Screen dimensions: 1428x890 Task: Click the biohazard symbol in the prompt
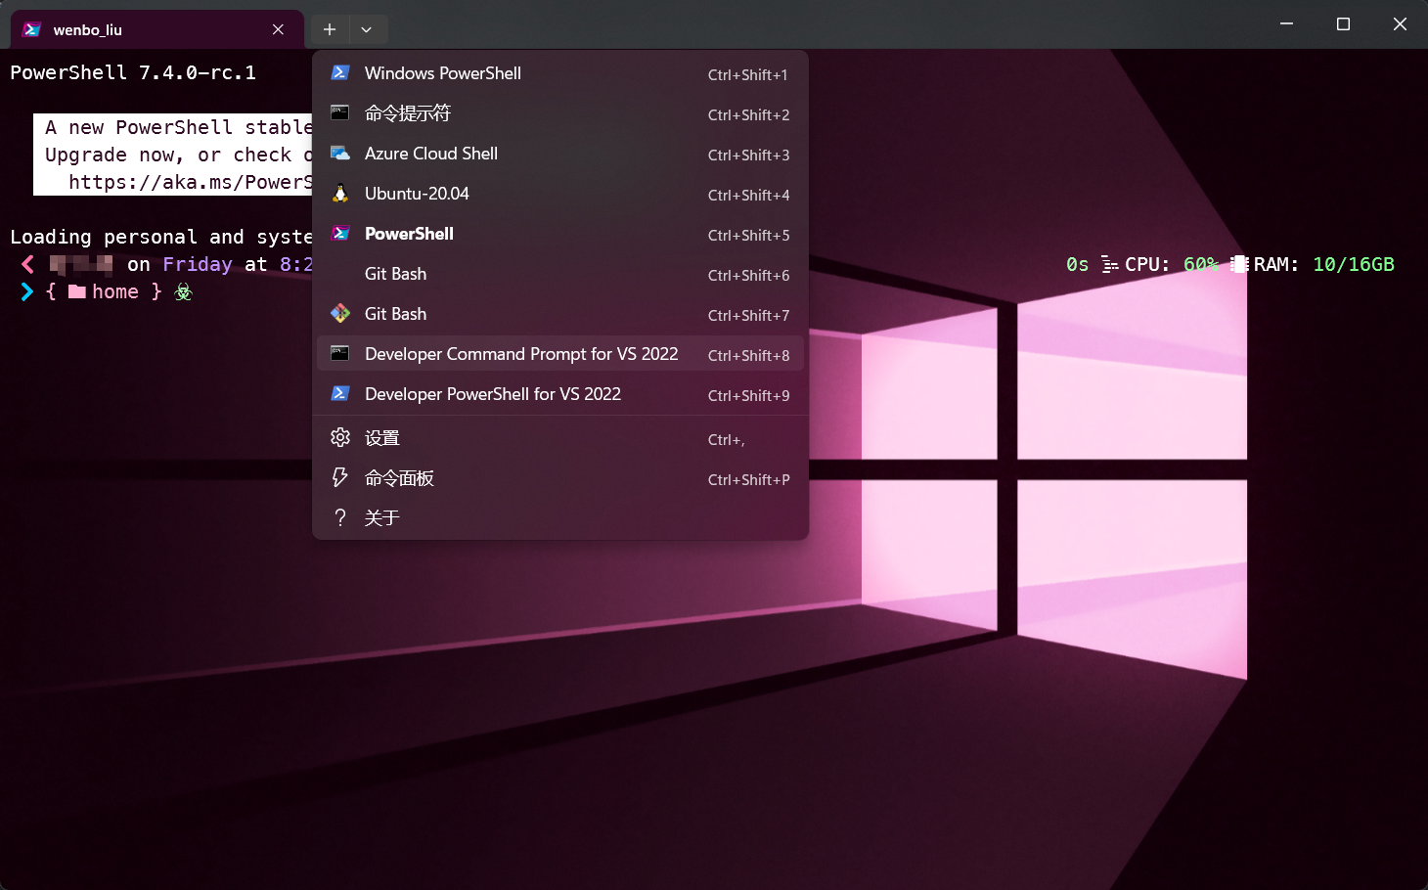pyautogui.click(x=183, y=291)
